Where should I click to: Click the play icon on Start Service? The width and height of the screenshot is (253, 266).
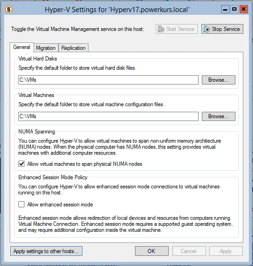pyautogui.click(x=161, y=29)
